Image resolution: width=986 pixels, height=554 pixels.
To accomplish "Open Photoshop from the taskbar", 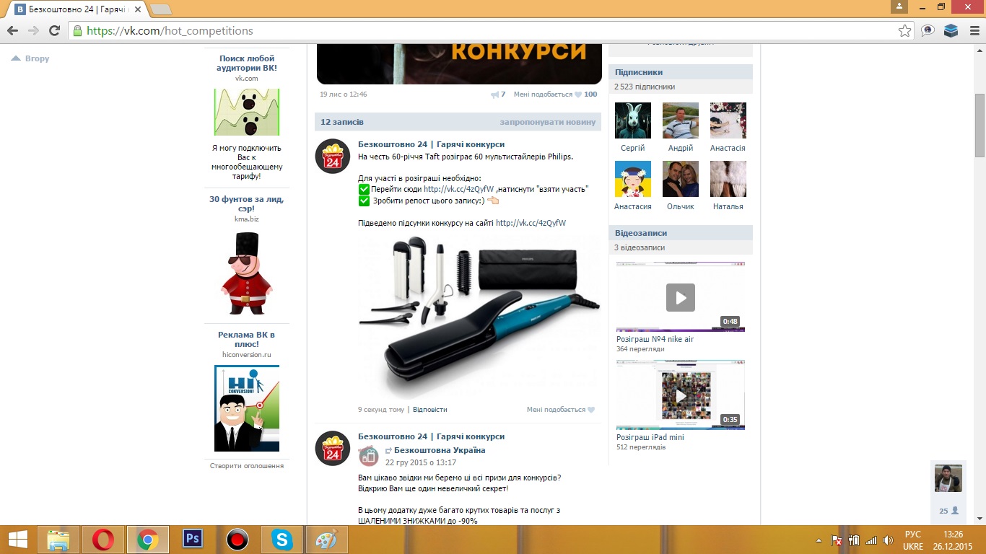I will point(193,540).
